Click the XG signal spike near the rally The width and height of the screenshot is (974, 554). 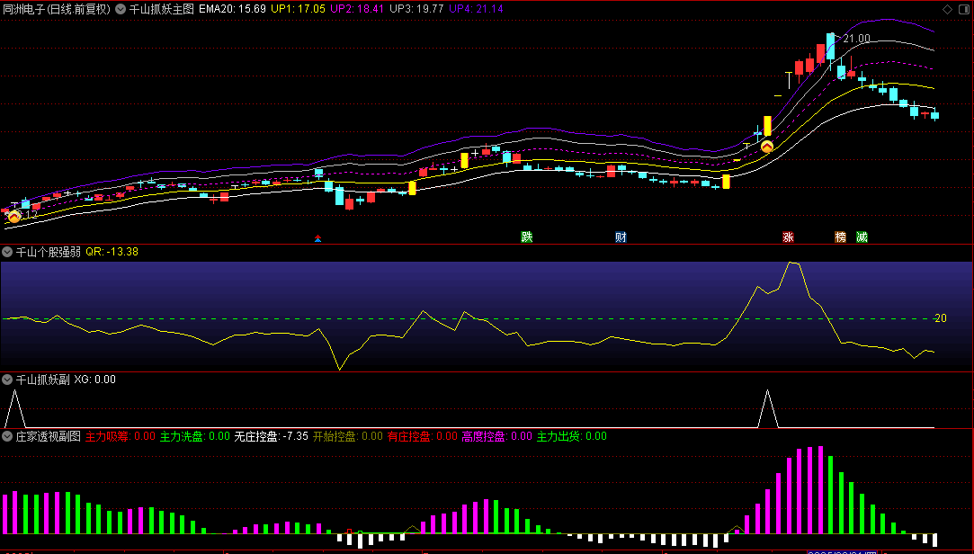coord(768,408)
